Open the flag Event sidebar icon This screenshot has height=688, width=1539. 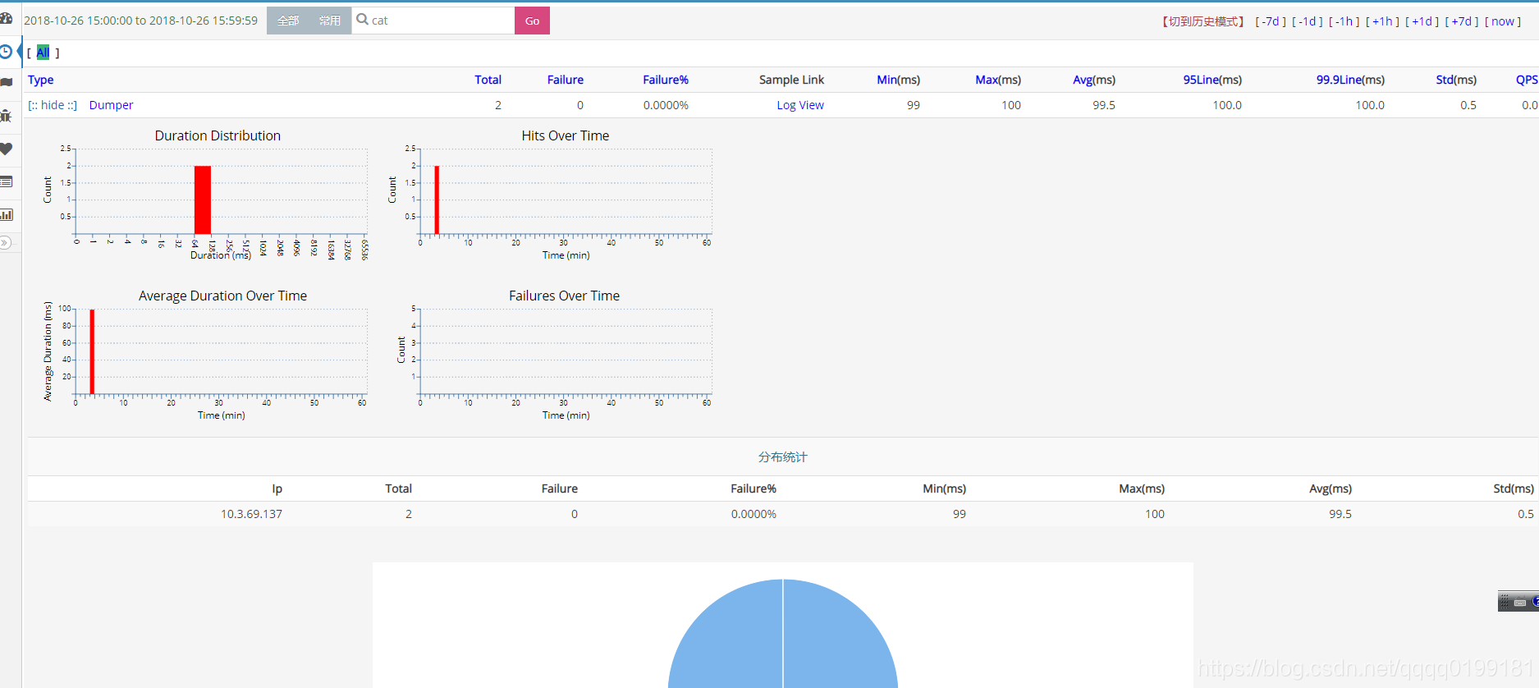pyautogui.click(x=6, y=82)
